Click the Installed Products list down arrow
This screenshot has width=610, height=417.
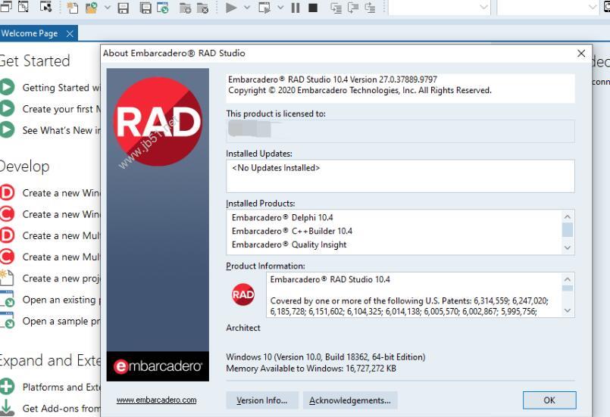568,247
